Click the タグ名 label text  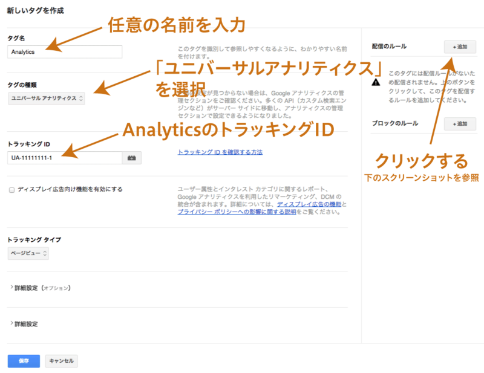click(16, 38)
